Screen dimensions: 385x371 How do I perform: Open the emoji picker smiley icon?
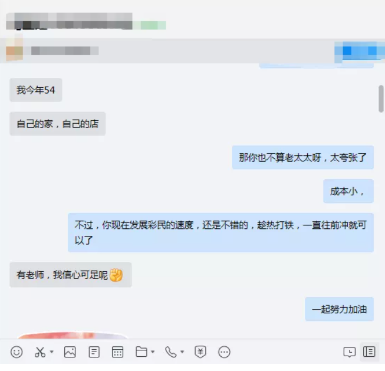(17, 352)
